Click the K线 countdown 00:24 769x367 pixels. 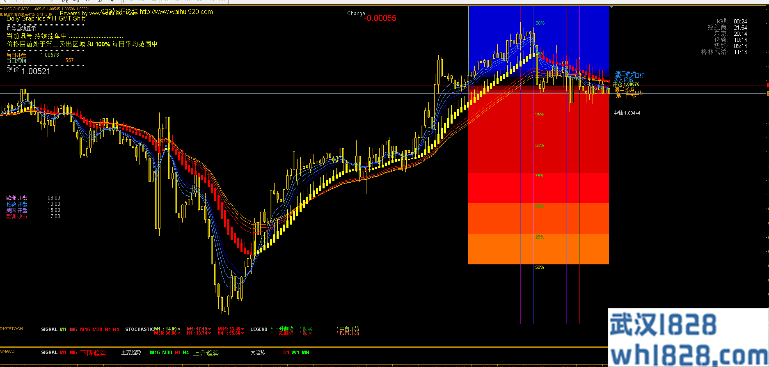pos(740,21)
